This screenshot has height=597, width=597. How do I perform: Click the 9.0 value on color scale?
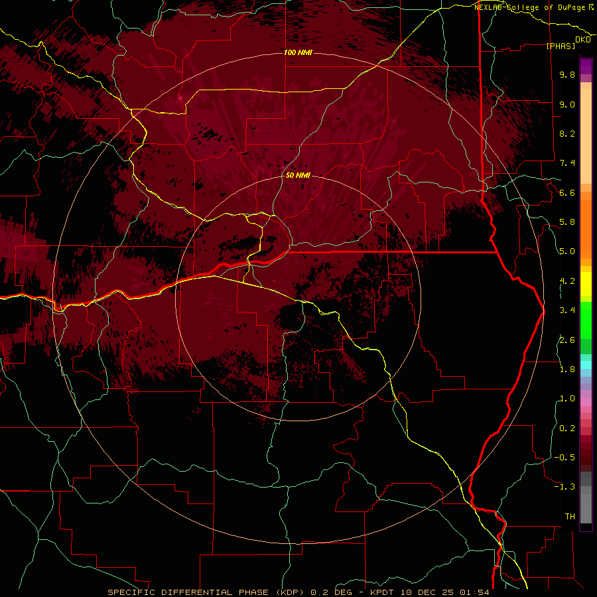click(567, 104)
